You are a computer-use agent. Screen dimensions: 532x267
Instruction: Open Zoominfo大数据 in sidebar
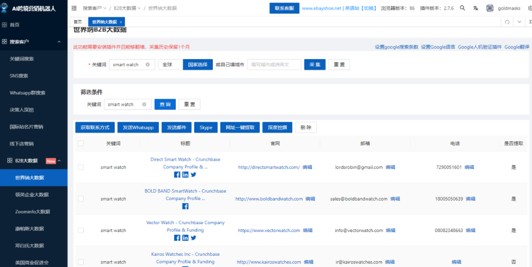pos(33,212)
